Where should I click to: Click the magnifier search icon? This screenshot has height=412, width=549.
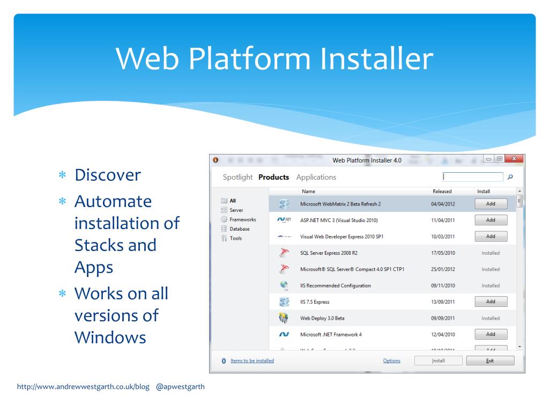coord(510,177)
